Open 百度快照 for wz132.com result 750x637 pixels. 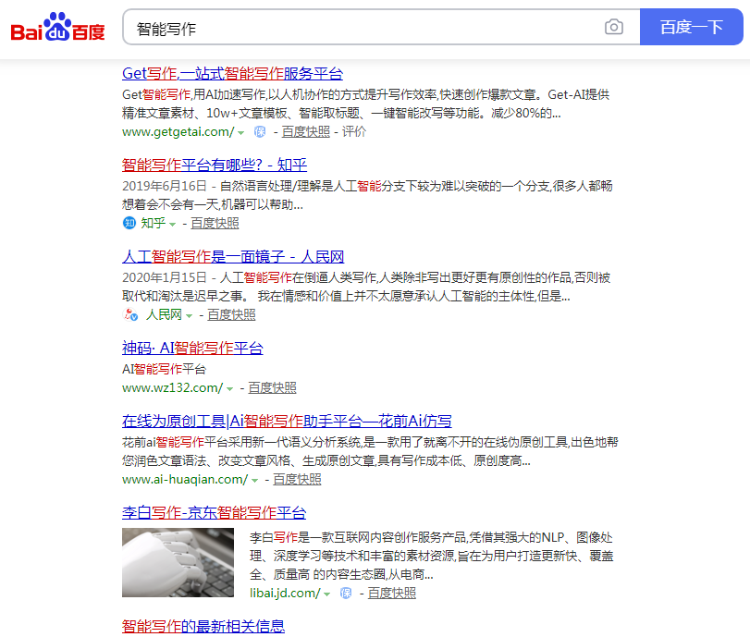point(272,387)
